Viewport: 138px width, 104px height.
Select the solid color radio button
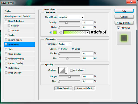(x=51, y=32)
